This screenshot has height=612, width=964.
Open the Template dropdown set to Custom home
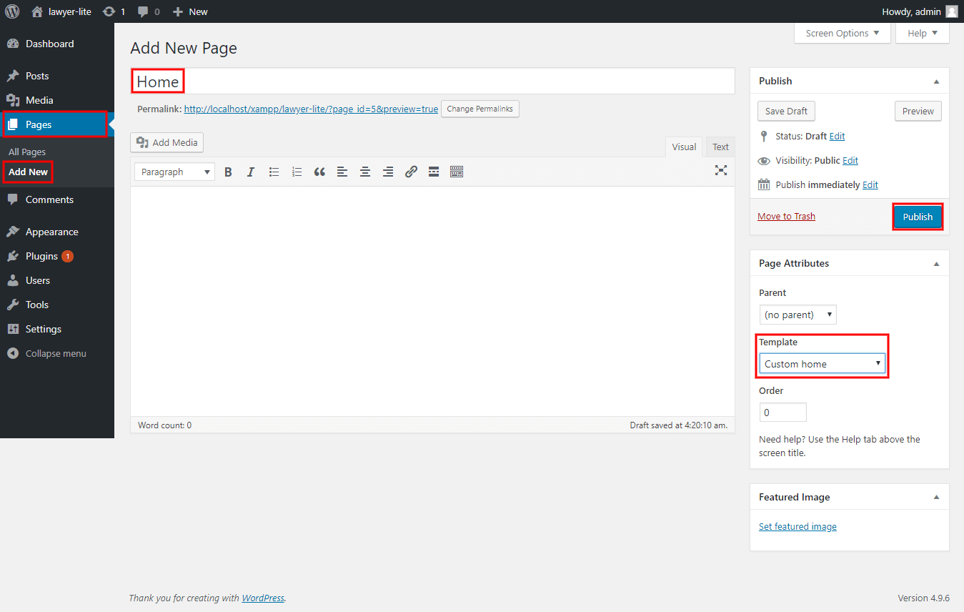tap(822, 364)
